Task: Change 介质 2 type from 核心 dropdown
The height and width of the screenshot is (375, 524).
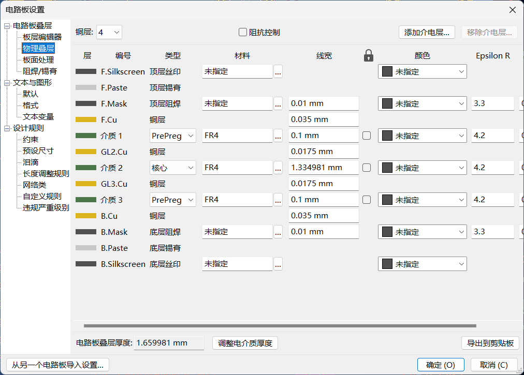Action: pos(173,168)
